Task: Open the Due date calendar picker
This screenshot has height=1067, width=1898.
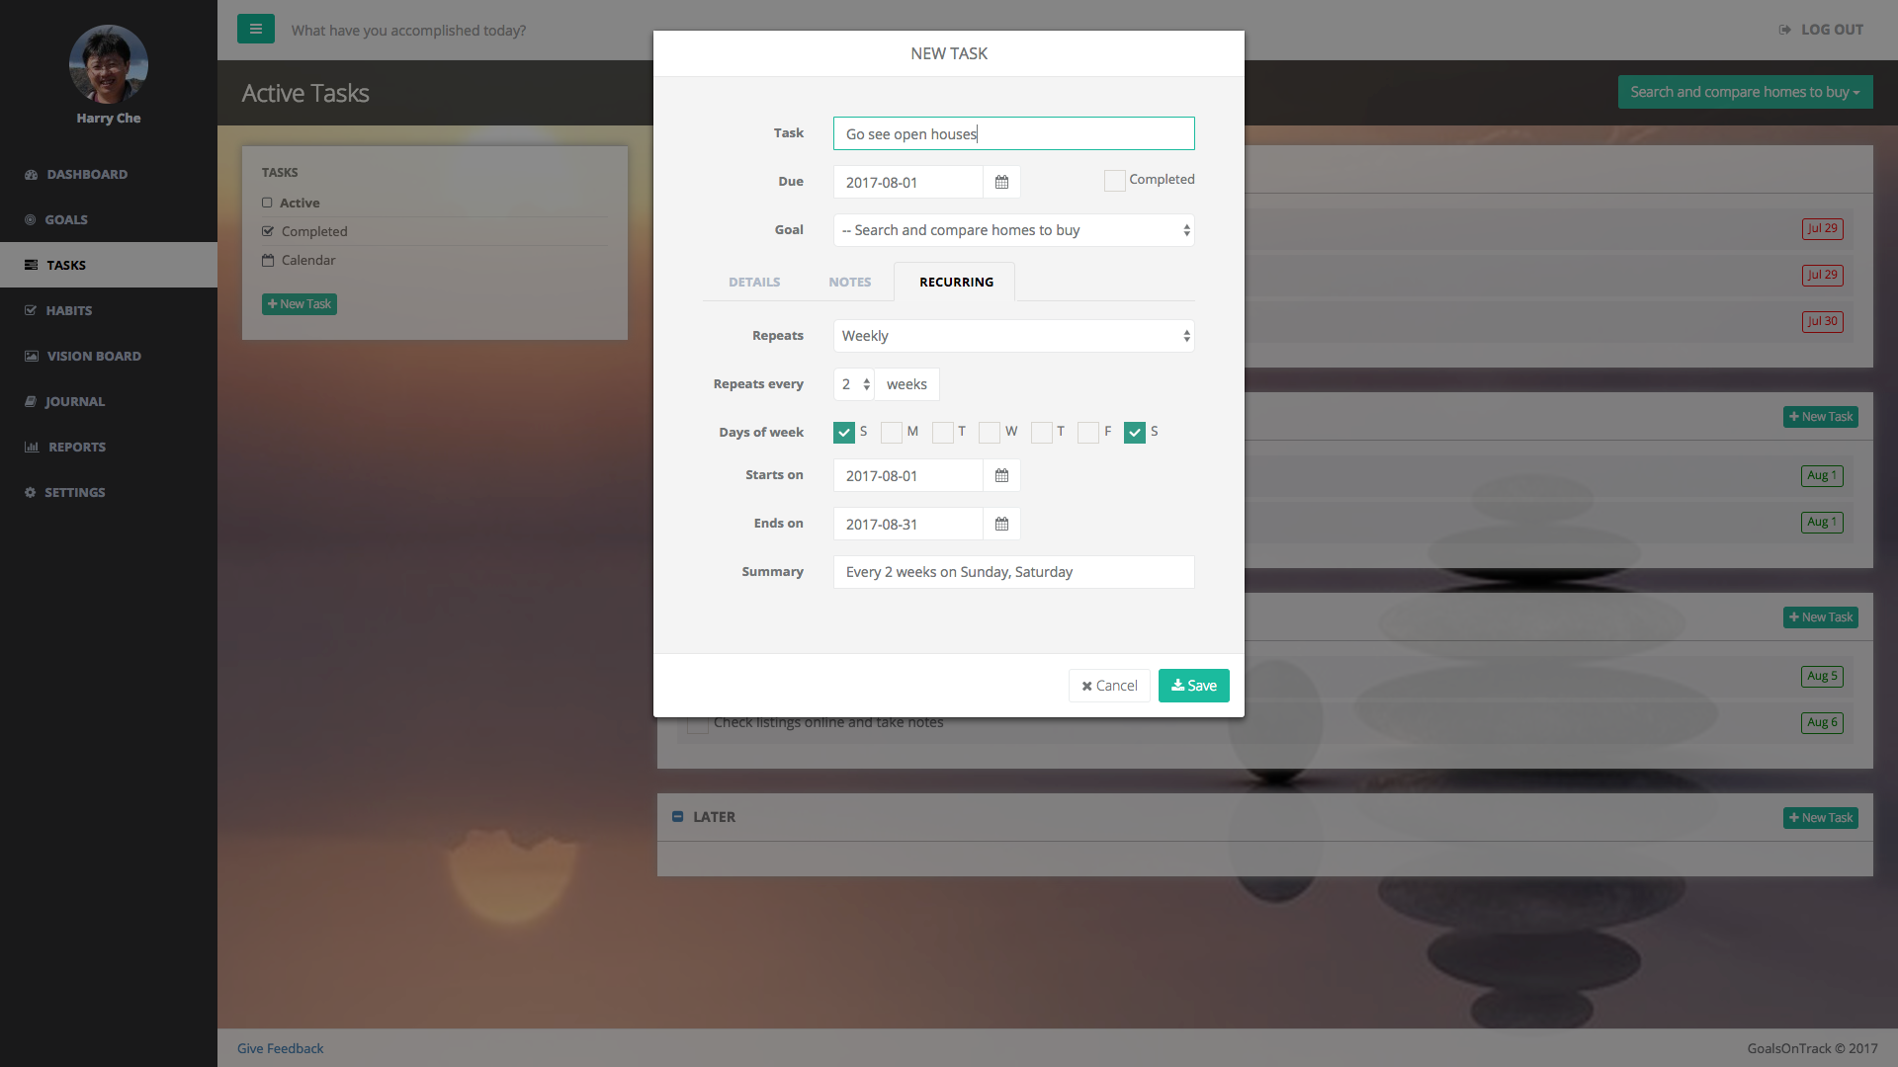Action: 1001,182
